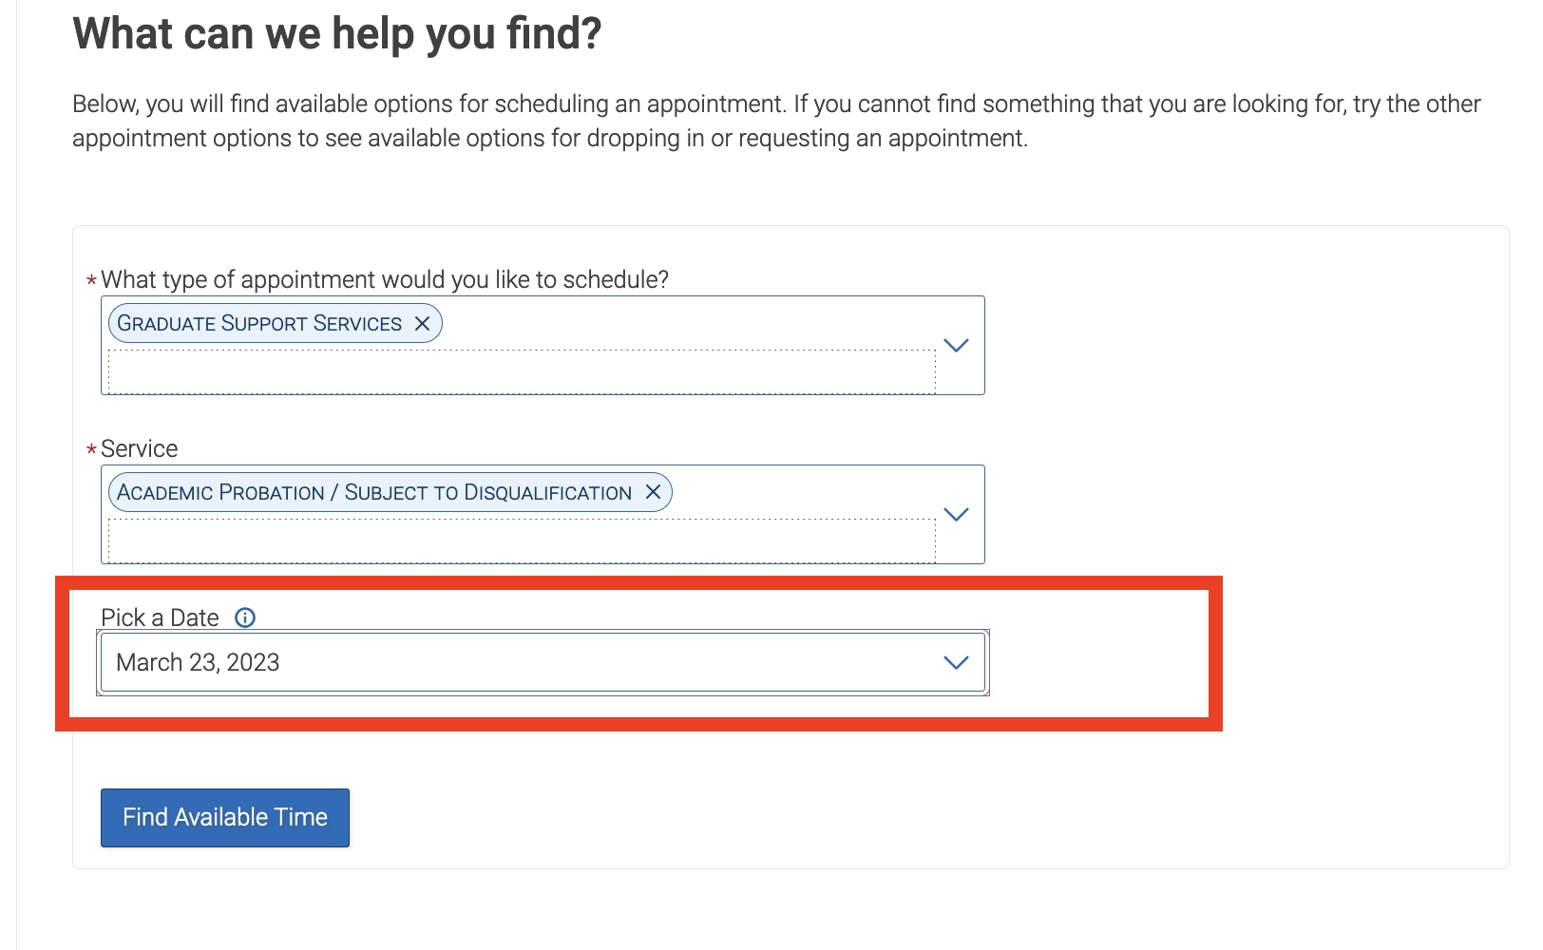Open the Pick a Date dropdown arrow

956,662
